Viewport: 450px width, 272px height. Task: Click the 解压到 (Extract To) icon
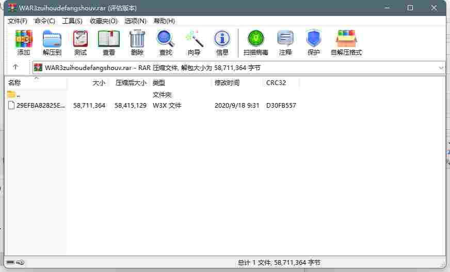(52, 43)
